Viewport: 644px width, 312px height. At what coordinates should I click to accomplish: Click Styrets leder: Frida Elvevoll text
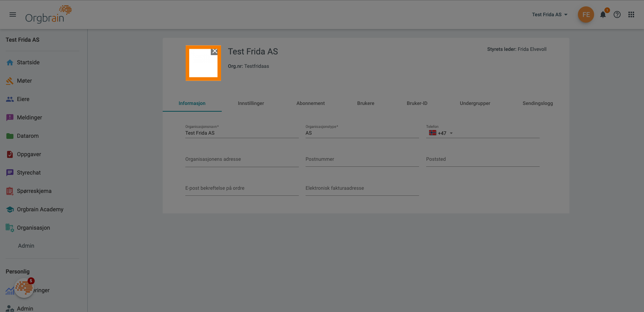pos(517,49)
